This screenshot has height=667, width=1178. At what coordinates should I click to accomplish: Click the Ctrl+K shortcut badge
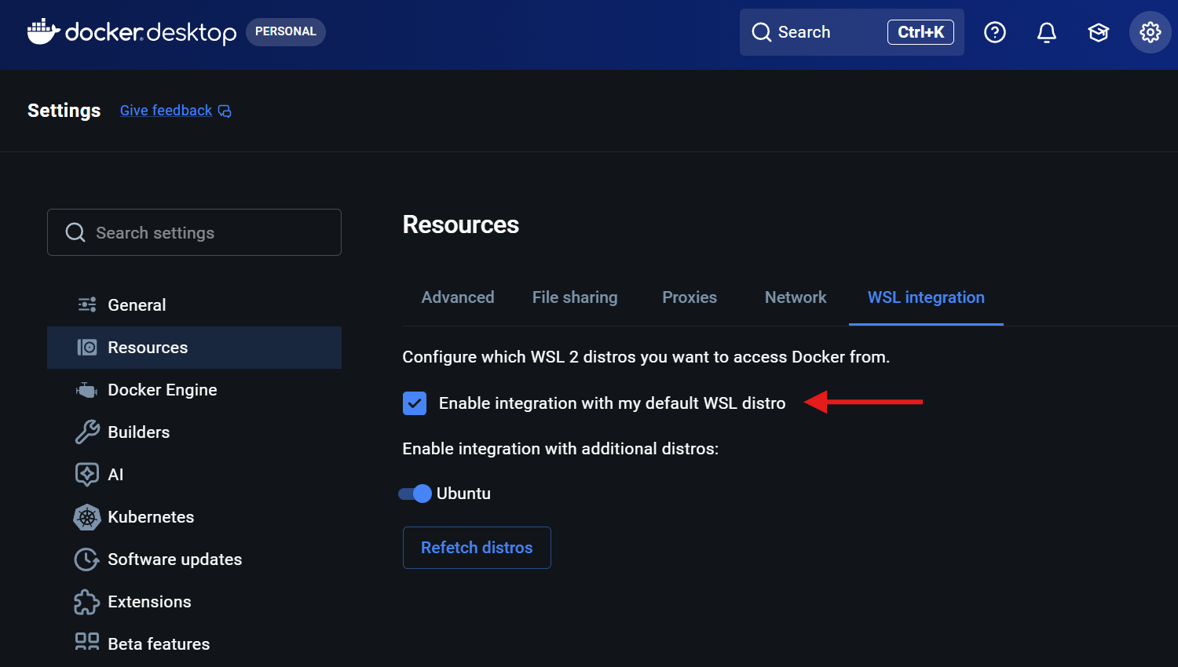pyautogui.click(x=920, y=32)
